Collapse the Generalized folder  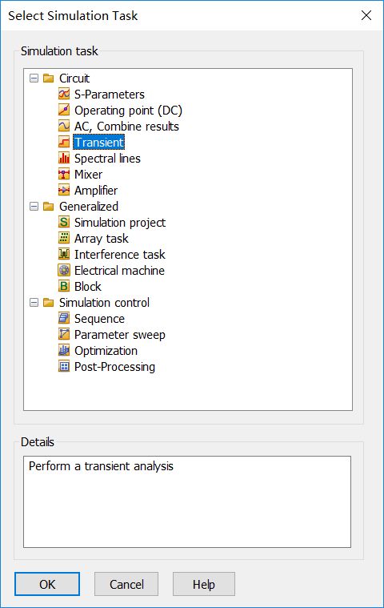pos(34,207)
